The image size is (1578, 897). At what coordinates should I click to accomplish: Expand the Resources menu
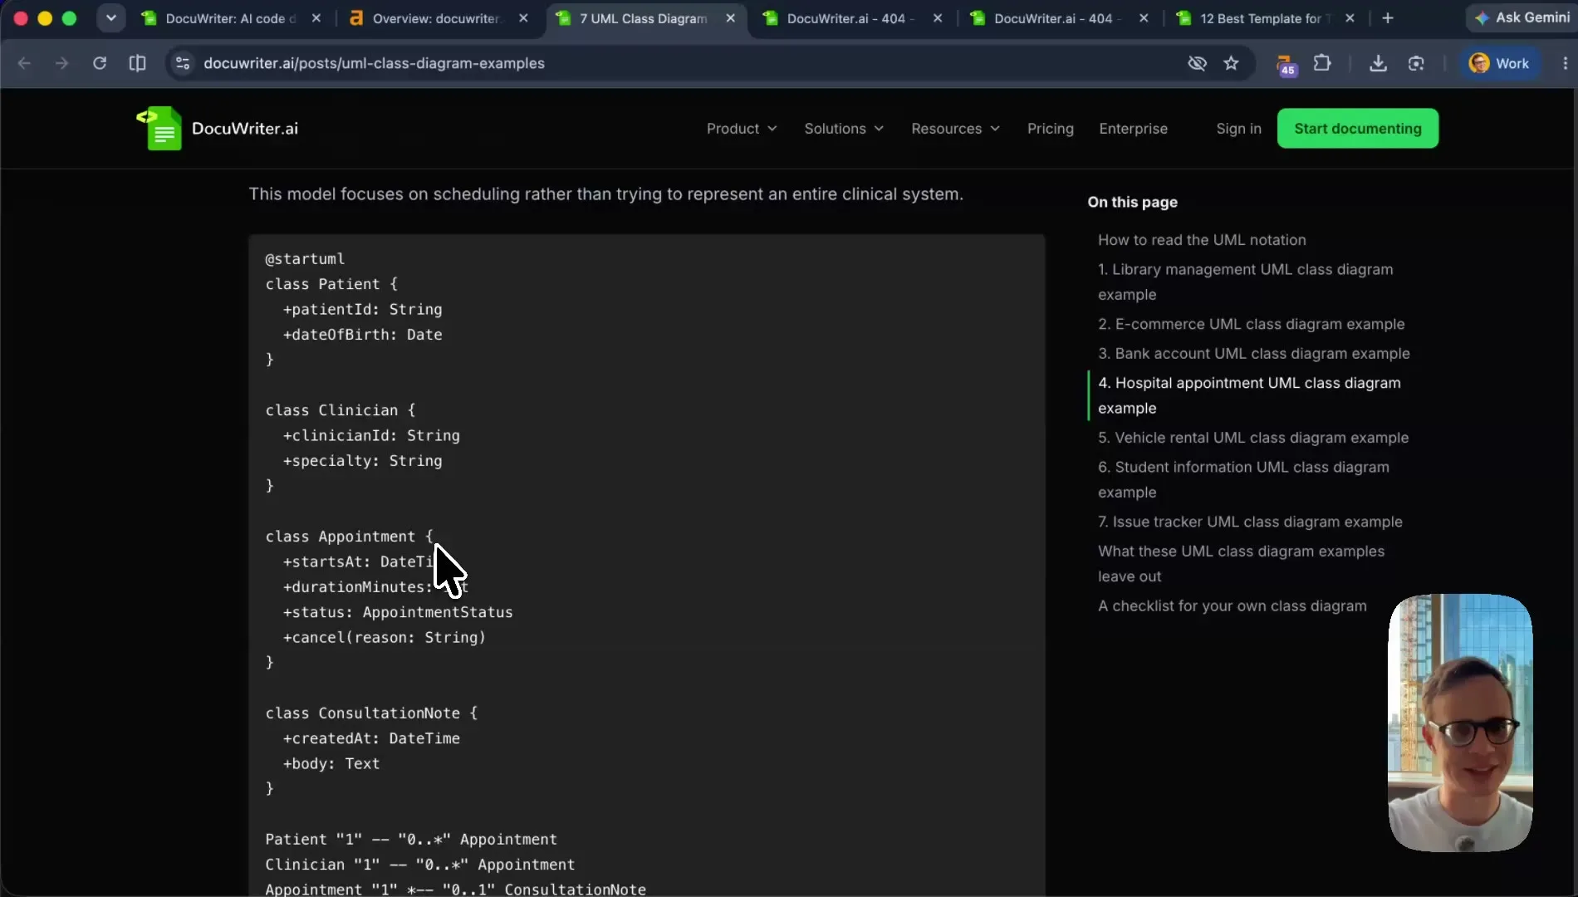(955, 129)
